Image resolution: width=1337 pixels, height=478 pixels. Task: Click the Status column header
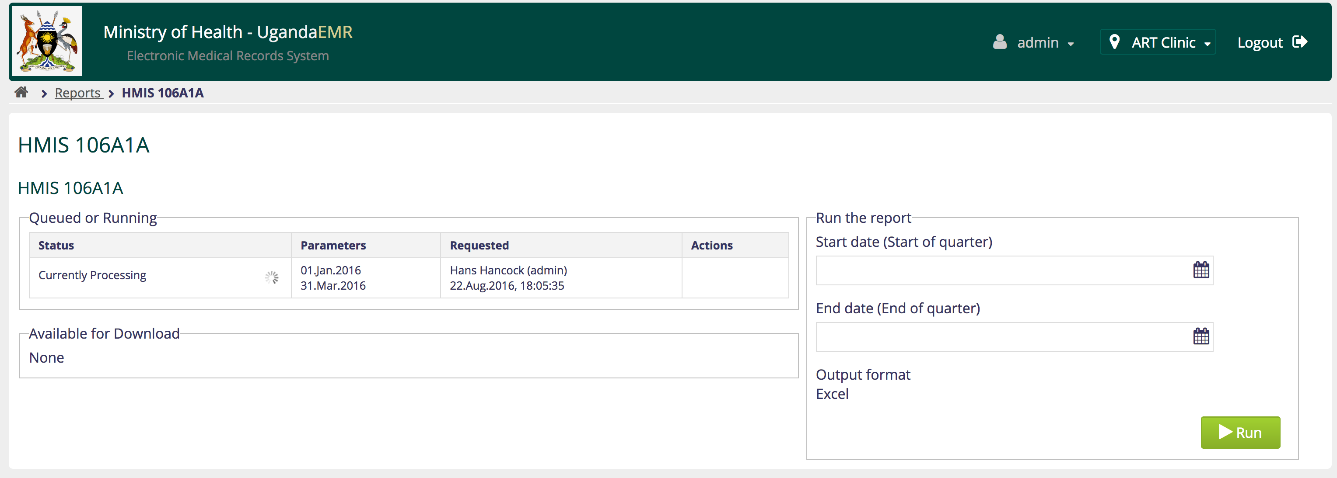point(56,245)
